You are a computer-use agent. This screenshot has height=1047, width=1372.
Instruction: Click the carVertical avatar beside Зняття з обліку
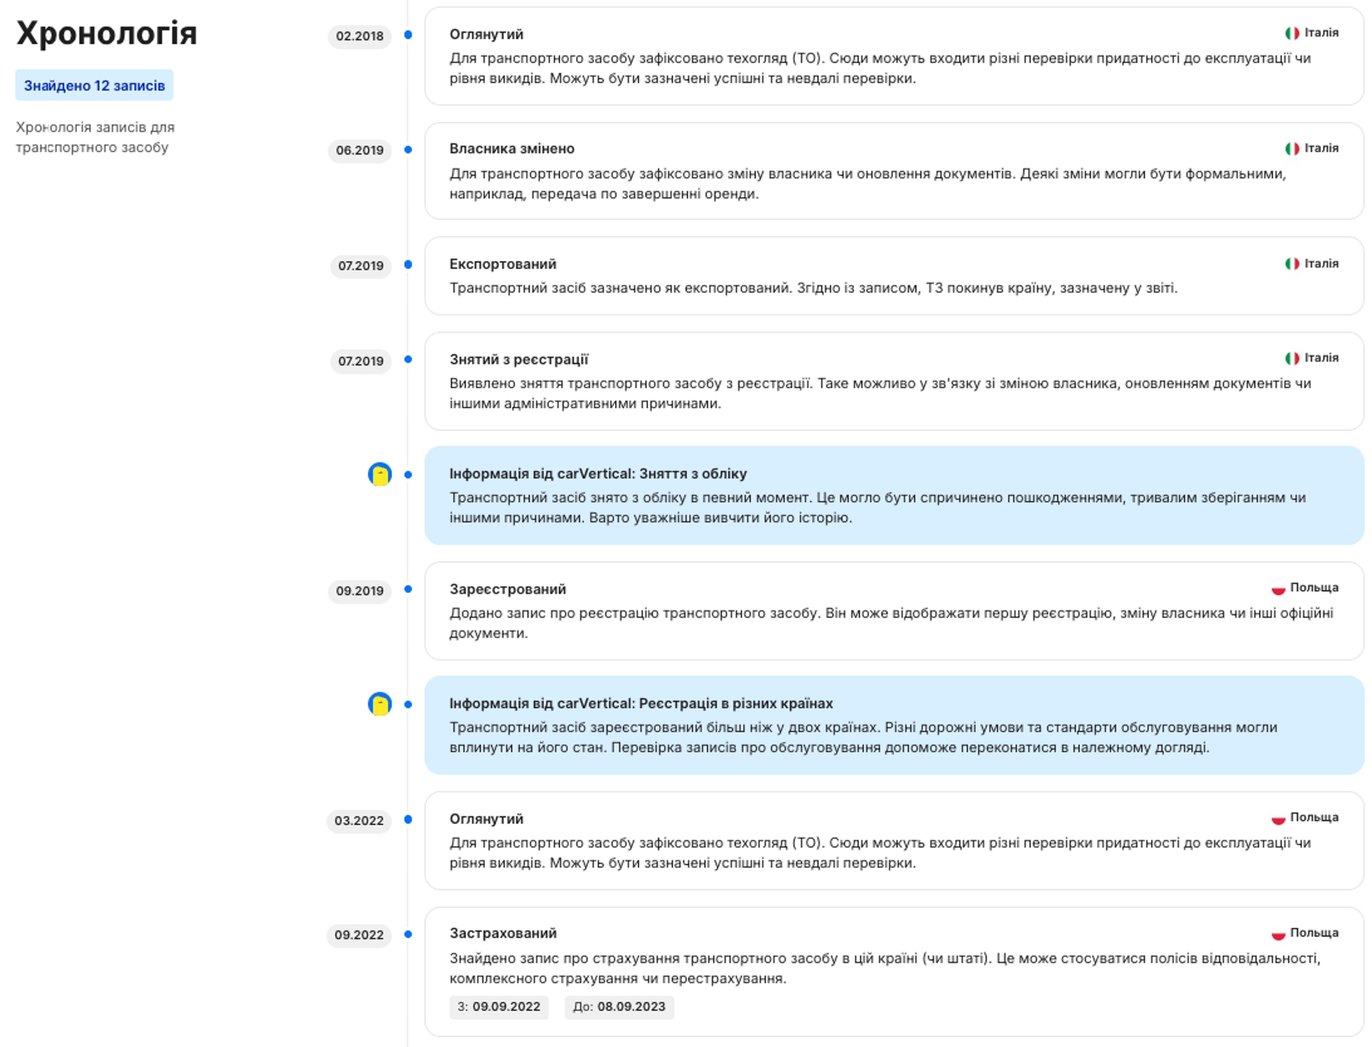pyautogui.click(x=379, y=474)
